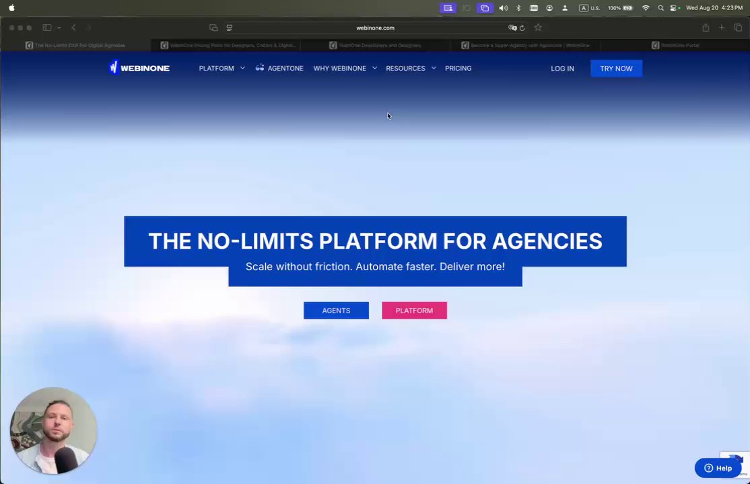Click the AgentOne robot icon

point(260,67)
